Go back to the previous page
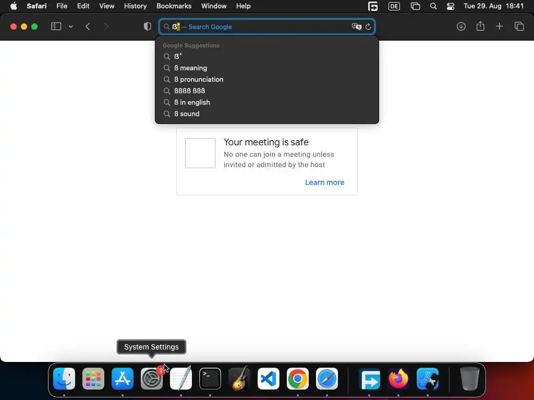Viewport: 534px width, 400px height. click(88, 27)
